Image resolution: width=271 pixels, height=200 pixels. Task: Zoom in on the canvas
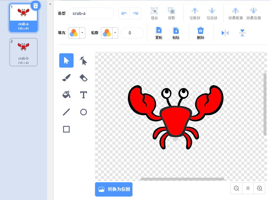[260, 188]
